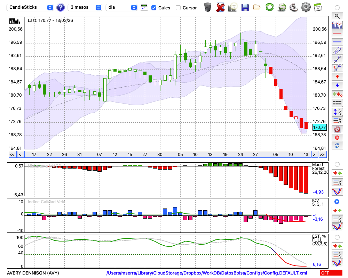The image size is (348, 278).
Task: Jump to end with >> button
Action: [x=323, y=155]
